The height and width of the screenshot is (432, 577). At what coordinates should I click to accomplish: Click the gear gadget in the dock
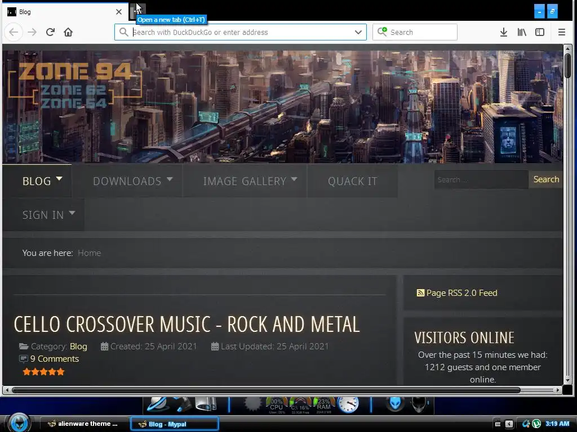click(253, 404)
